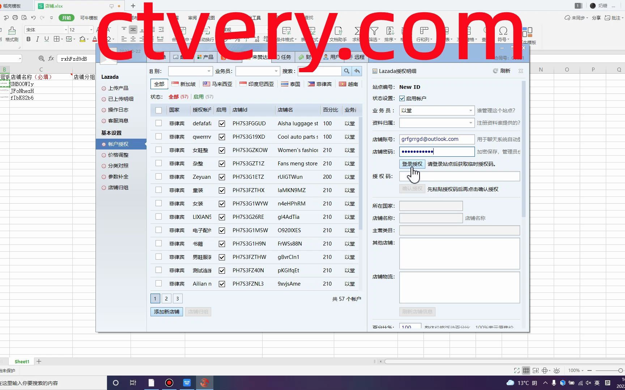Click the 刷新 refresh icon in authorization details
The image size is (625, 390).
coord(496,71)
